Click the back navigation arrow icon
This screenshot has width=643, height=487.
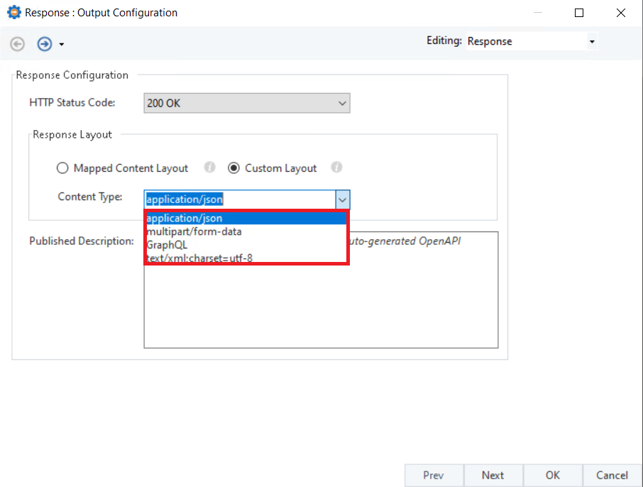coord(17,44)
